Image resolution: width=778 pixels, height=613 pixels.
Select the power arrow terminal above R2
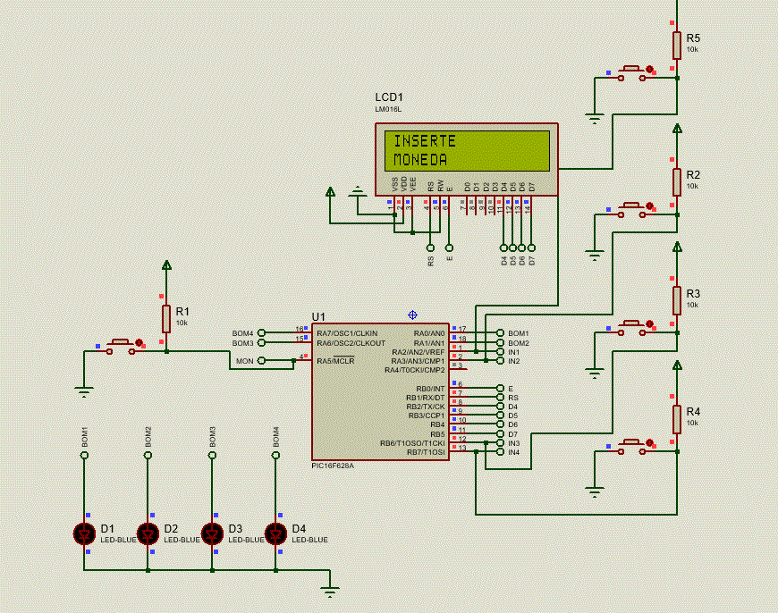pyautogui.click(x=677, y=129)
